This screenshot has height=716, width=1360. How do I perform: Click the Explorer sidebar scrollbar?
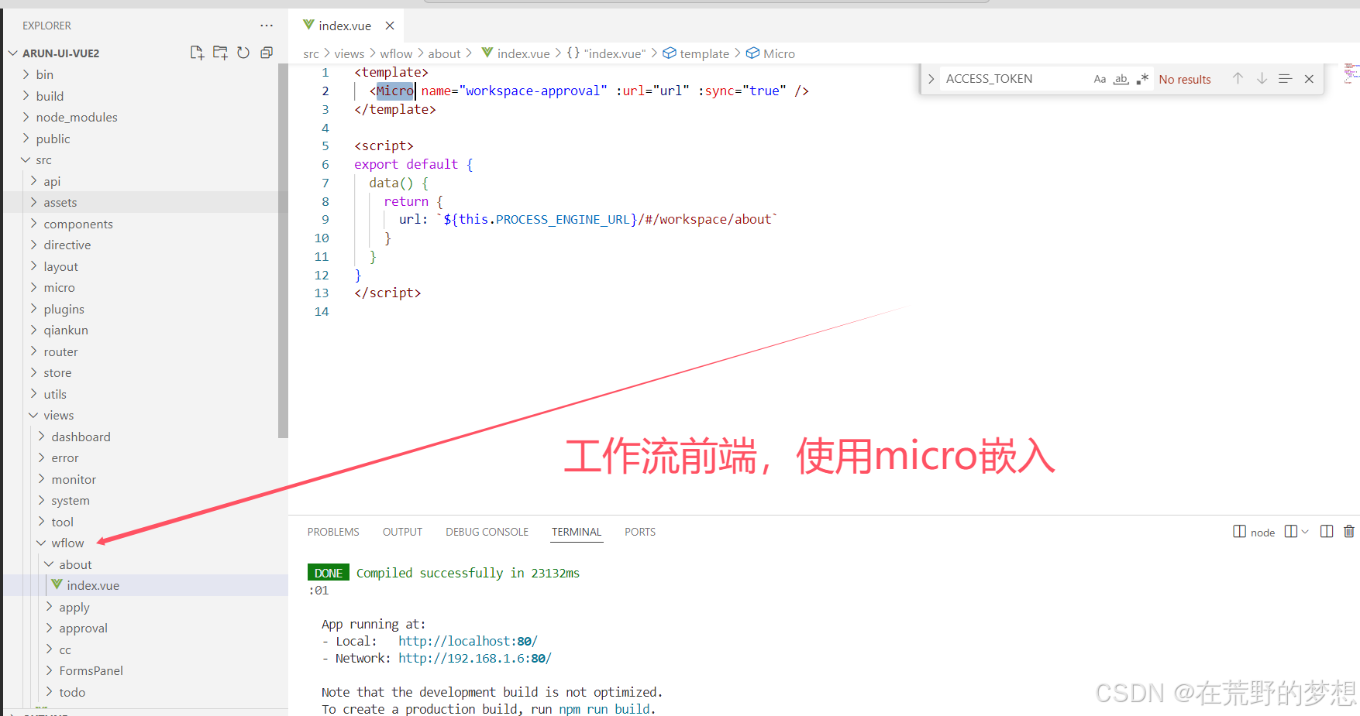[283, 252]
